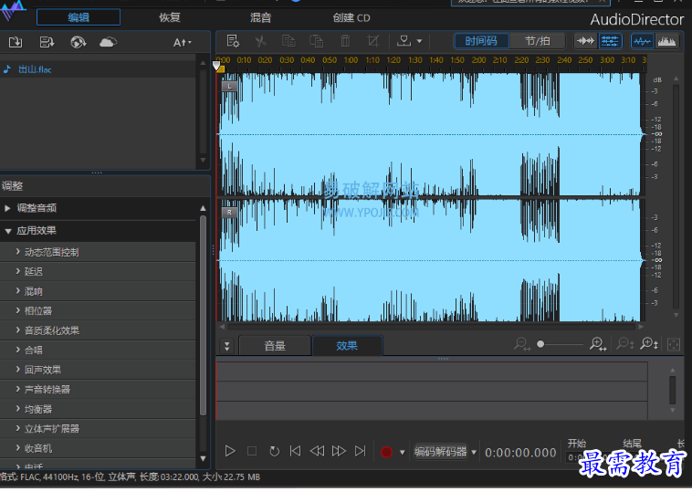
Task: Click the fast forward button
Action: [x=339, y=451]
